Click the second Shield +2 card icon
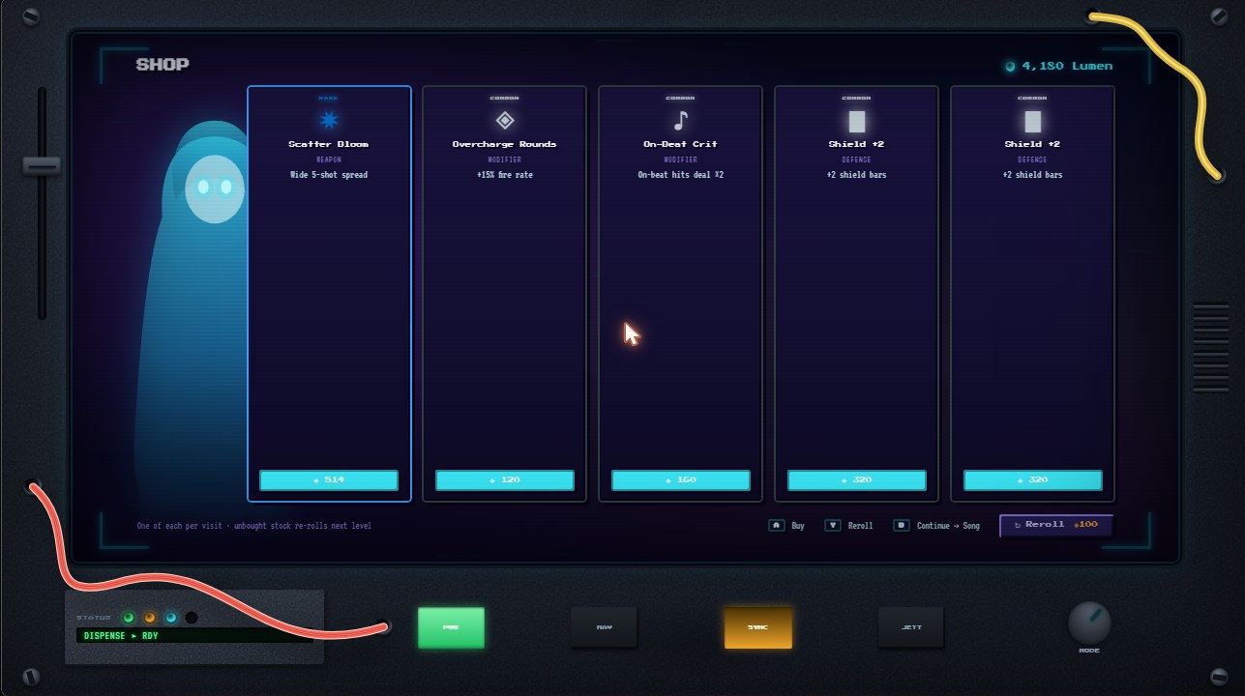This screenshot has width=1245, height=696. click(x=1033, y=121)
